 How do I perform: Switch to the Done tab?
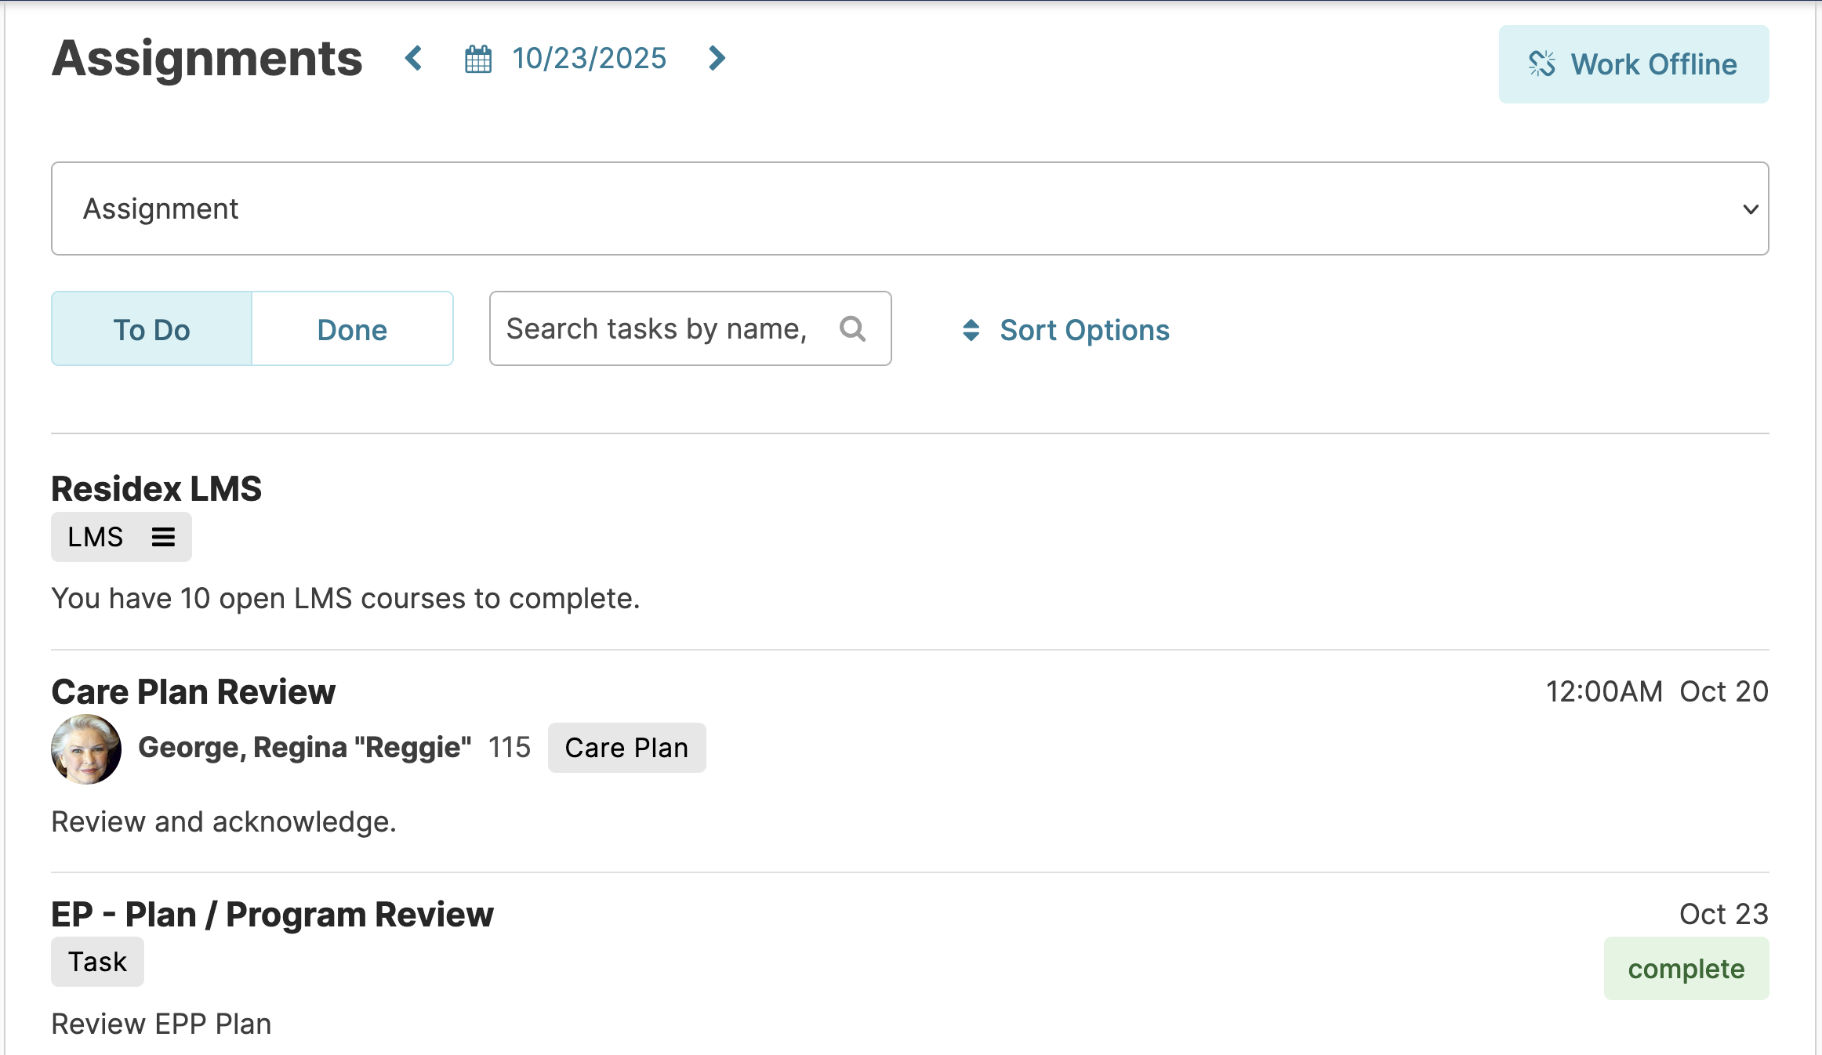tap(352, 329)
